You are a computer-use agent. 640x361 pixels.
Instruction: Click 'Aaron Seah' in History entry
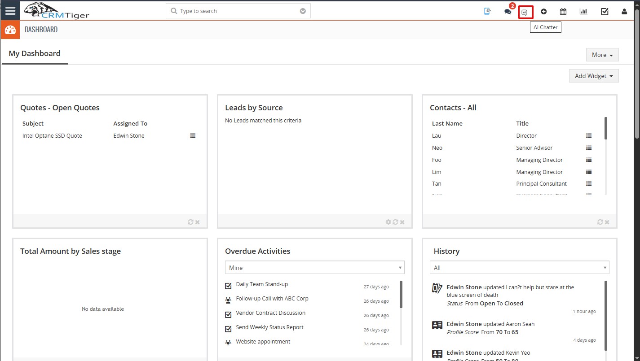coord(520,324)
